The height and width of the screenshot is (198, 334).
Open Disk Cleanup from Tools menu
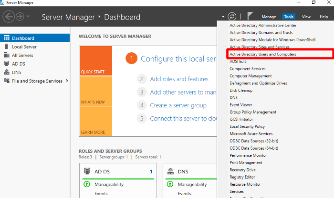[x=241, y=90]
